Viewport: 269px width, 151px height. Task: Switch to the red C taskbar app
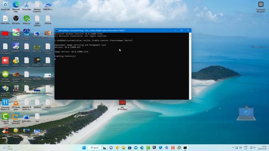click(x=173, y=148)
